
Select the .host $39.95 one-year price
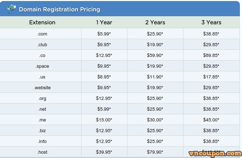pyautogui.click(x=104, y=152)
